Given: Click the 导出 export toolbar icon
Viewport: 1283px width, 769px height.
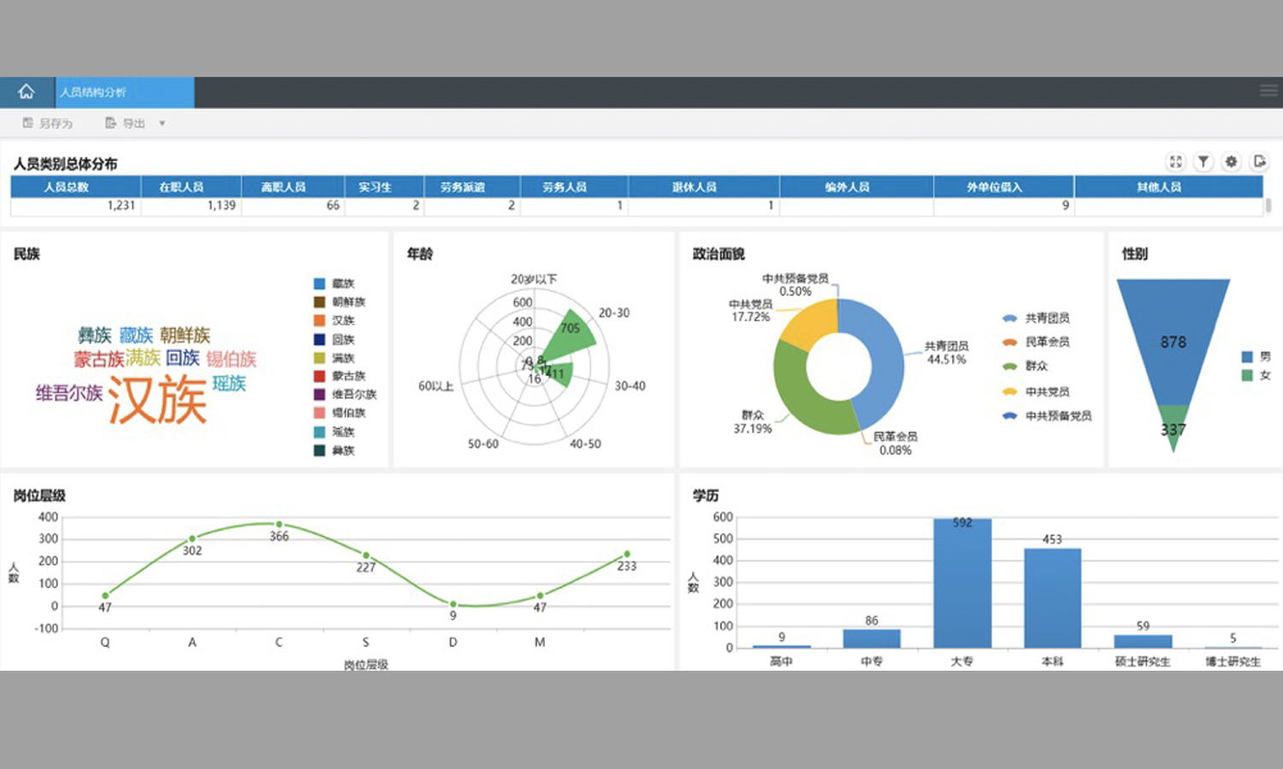Looking at the screenshot, I should point(110,123).
